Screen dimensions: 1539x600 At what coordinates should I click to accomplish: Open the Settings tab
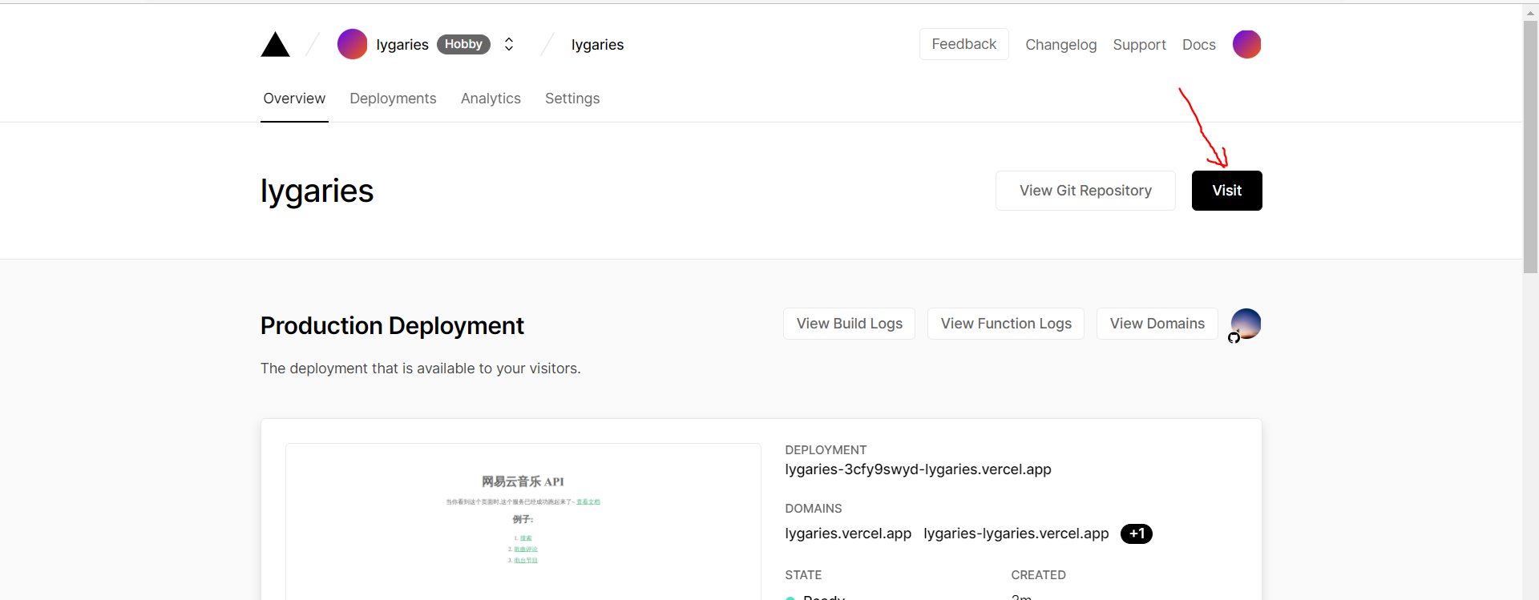click(572, 99)
